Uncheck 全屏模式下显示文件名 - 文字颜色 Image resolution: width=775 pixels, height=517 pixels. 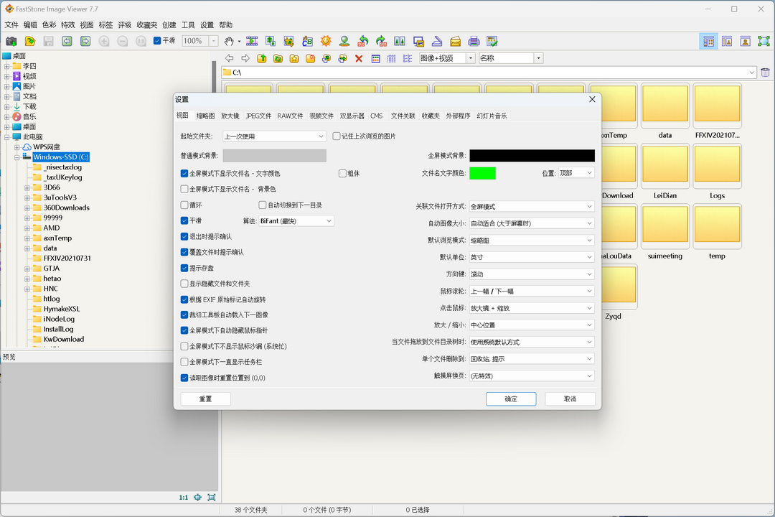(184, 173)
